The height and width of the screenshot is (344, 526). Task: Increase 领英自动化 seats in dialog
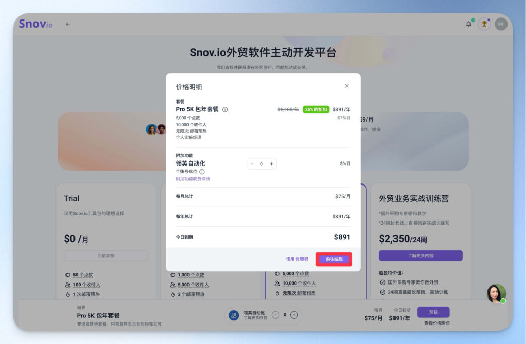tap(271, 164)
